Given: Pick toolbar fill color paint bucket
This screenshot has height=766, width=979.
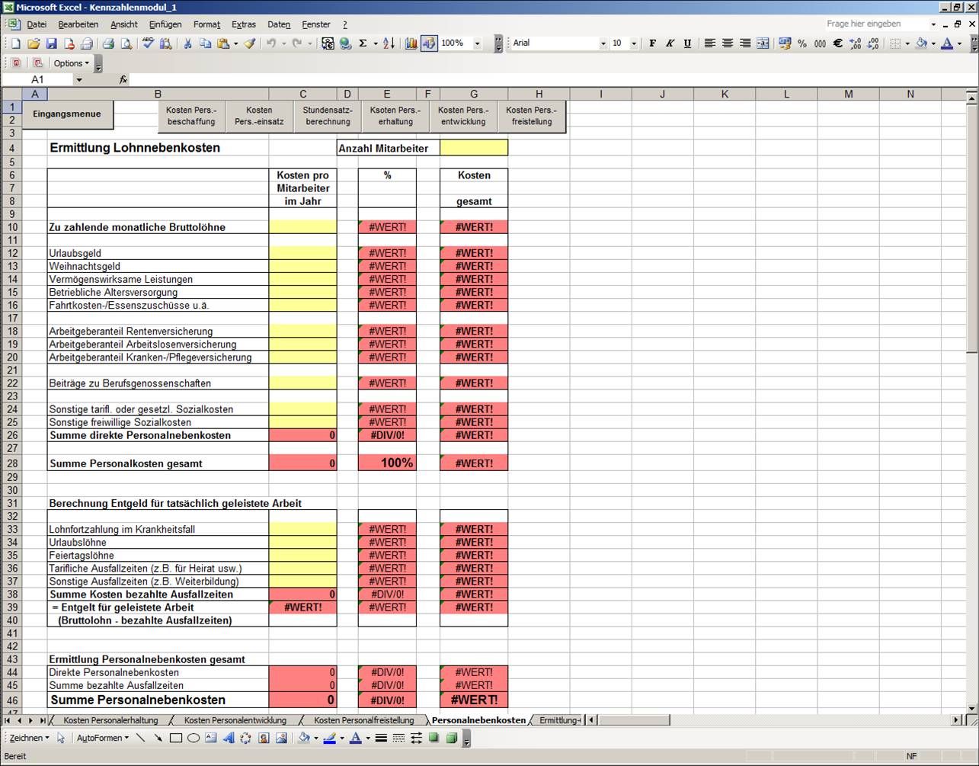Looking at the screenshot, I should pyautogui.click(x=921, y=43).
